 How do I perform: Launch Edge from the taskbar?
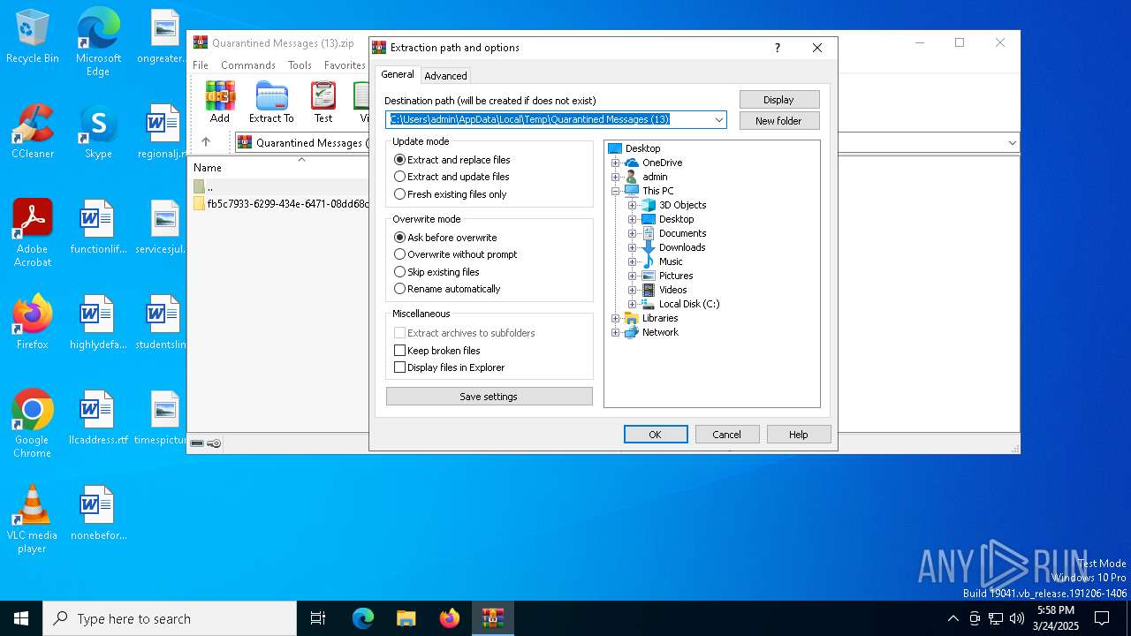pyautogui.click(x=363, y=618)
